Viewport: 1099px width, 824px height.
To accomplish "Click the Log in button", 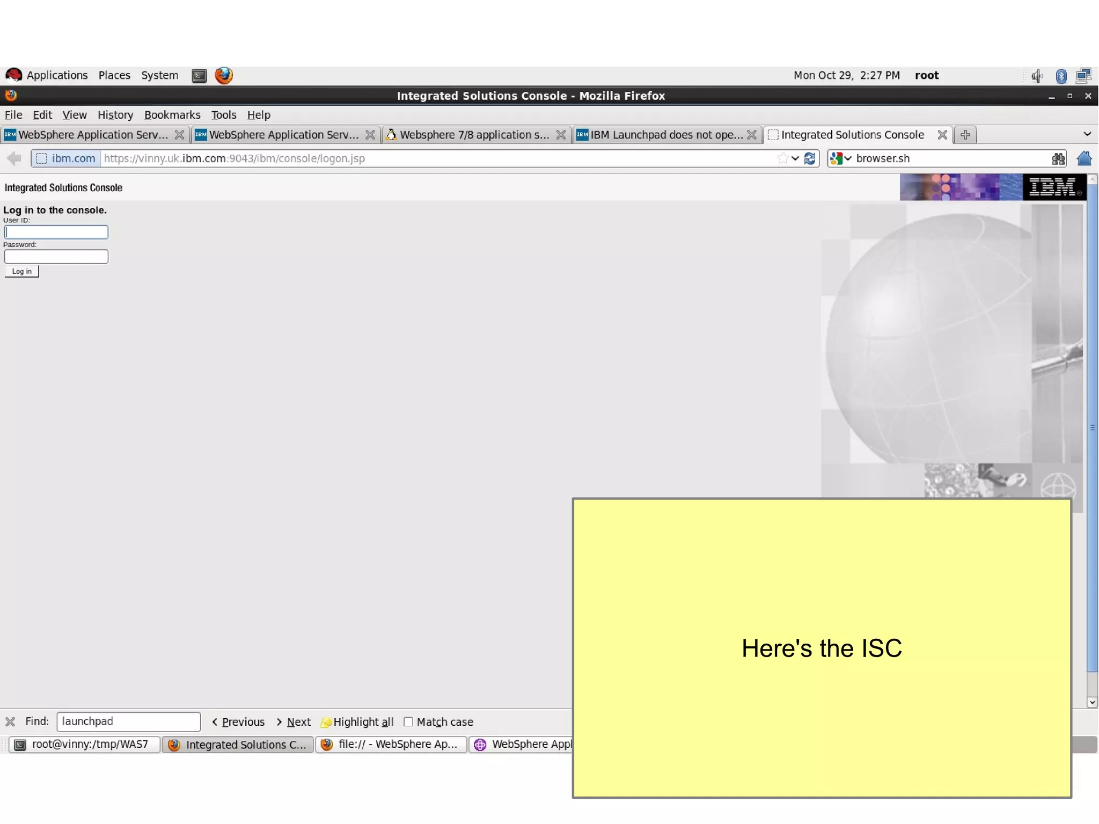I will [22, 271].
